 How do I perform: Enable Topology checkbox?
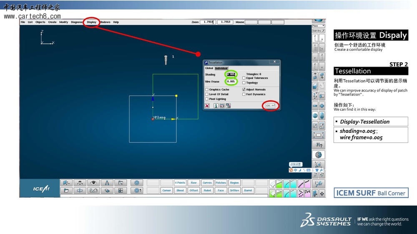point(244,82)
